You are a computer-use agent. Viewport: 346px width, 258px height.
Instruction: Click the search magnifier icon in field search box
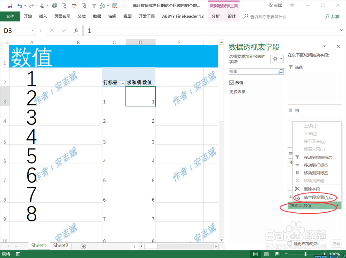(281, 71)
